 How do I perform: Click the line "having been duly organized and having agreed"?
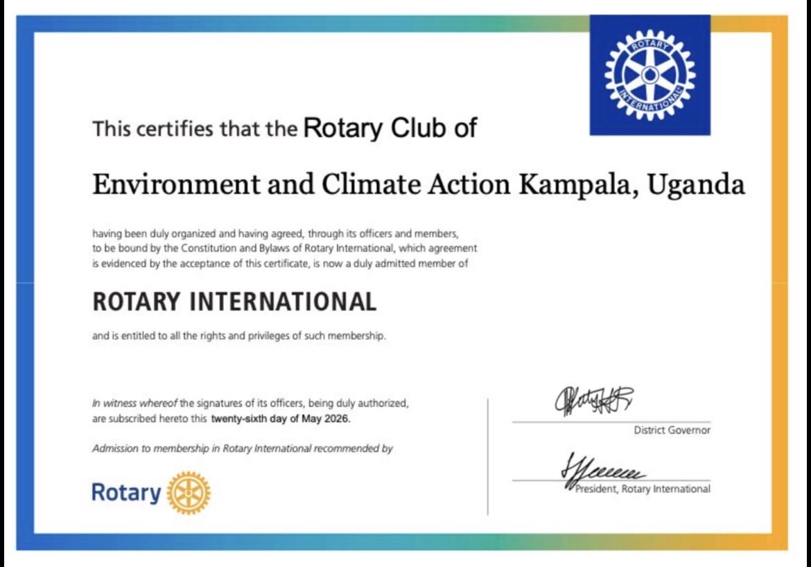coord(275,234)
